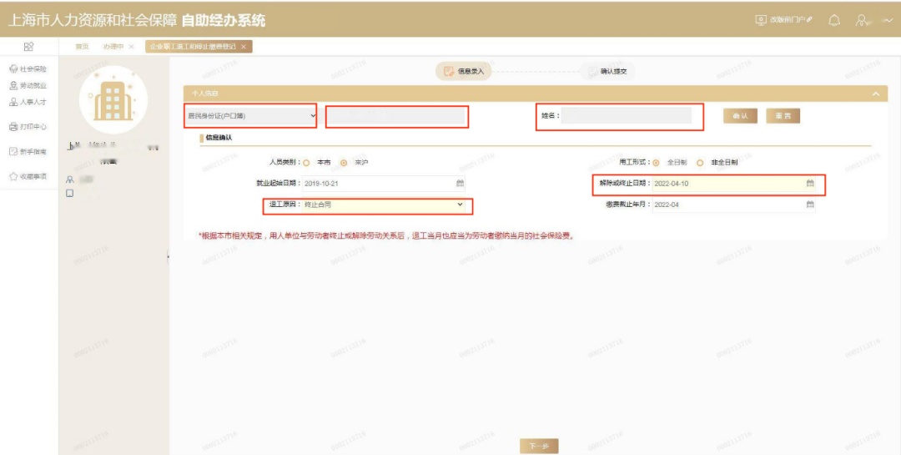Image resolution: width=901 pixels, height=455 pixels.
Task: Select 来沪 for 人员类别
Action: pyautogui.click(x=344, y=163)
